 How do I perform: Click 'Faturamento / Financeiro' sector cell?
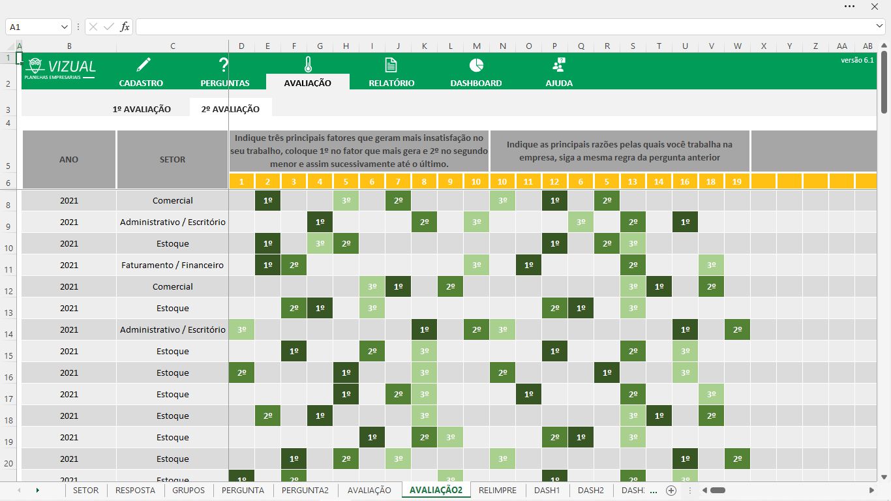click(x=173, y=265)
